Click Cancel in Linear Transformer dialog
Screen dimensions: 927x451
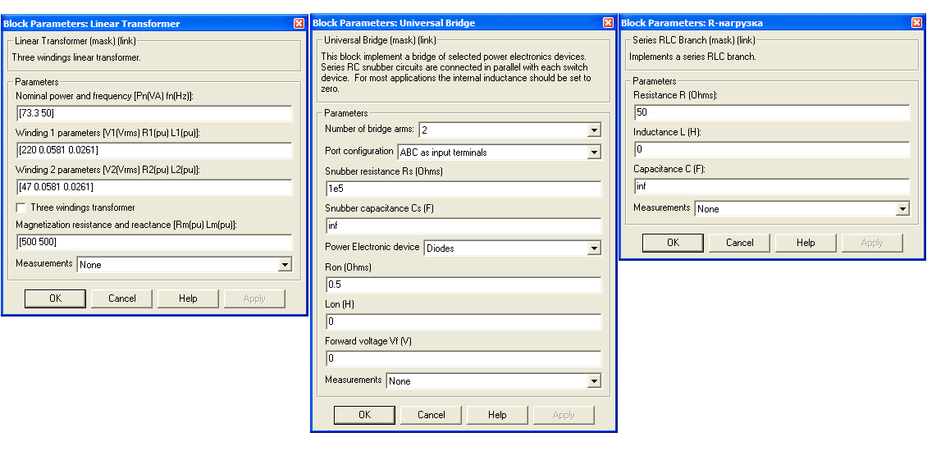[x=121, y=298]
